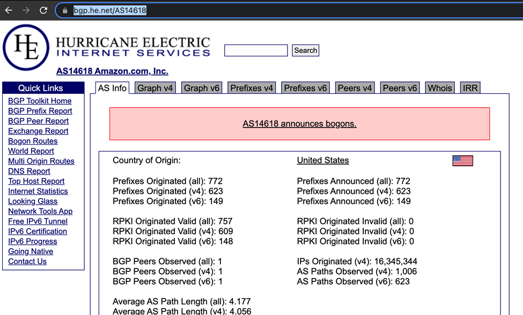Open the AS14618 Amazon.com, Inc. heading link
This screenshot has height=315, width=523.
[112, 71]
